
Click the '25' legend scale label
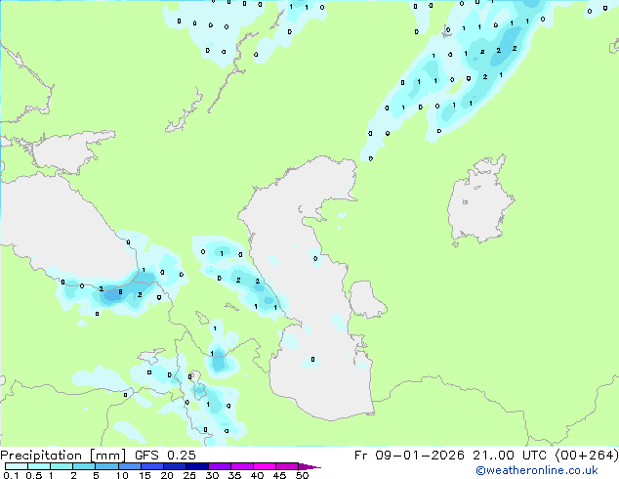(189, 475)
